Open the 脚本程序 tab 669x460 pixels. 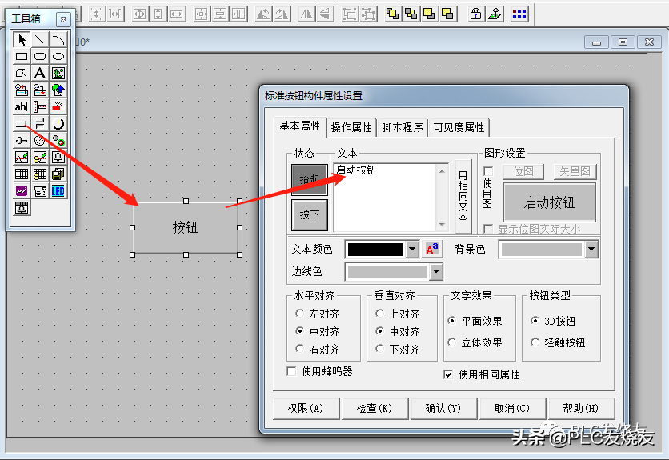pyautogui.click(x=402, y=127)
